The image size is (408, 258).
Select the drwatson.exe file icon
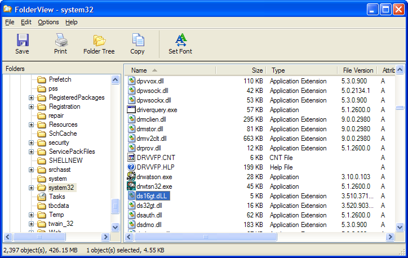point(131,177)
